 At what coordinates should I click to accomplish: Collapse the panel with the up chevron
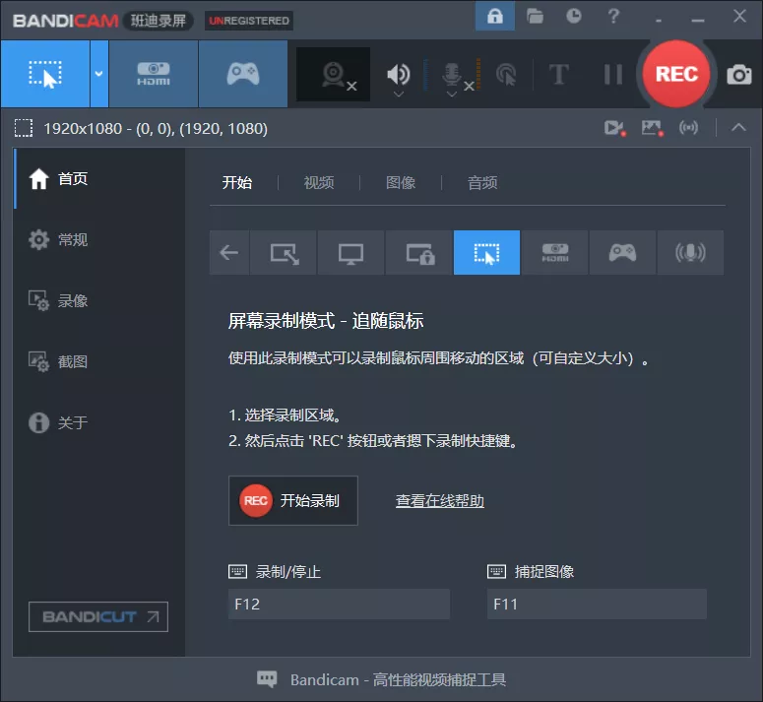[x=738, y=127]
